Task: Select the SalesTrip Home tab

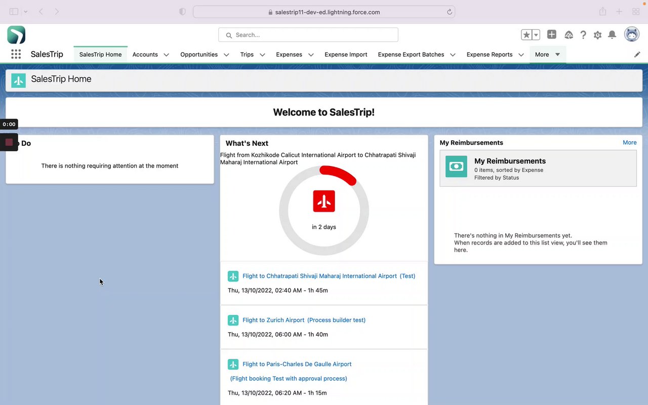Action: pos(100,54)
